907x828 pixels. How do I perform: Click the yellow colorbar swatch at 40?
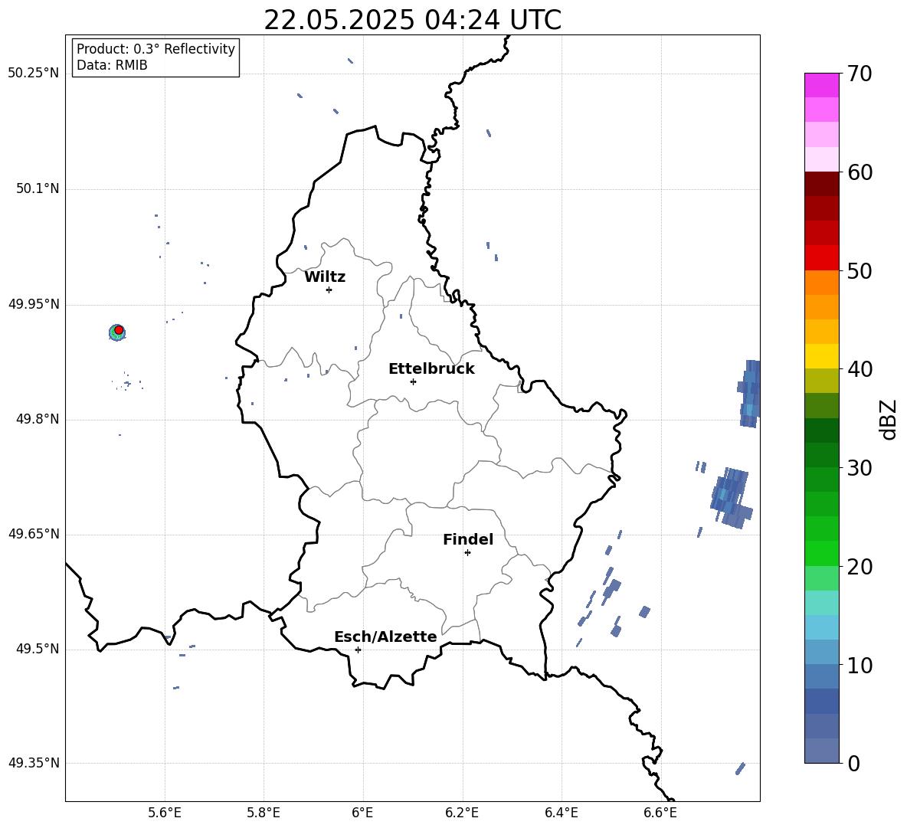coord(821,356)
